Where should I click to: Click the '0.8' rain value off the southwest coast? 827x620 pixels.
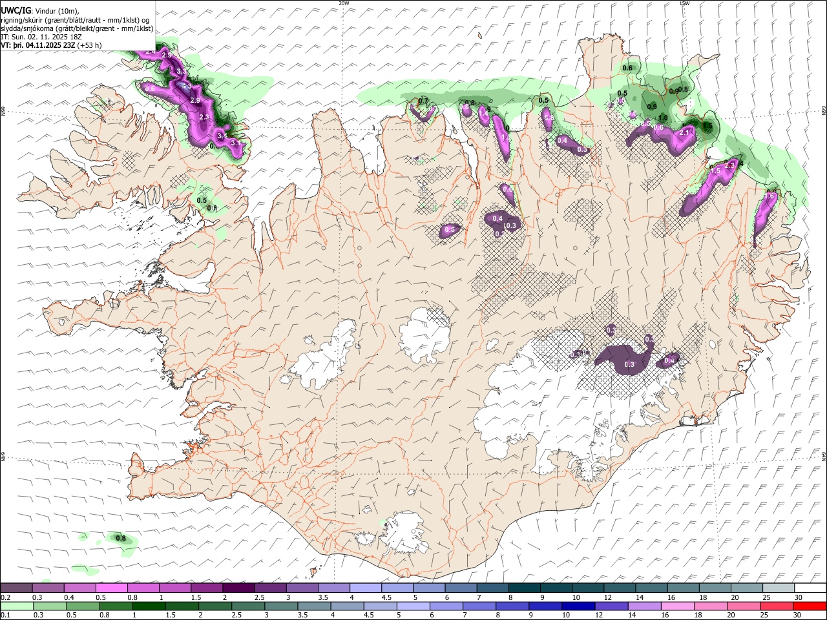coord(121,538)
